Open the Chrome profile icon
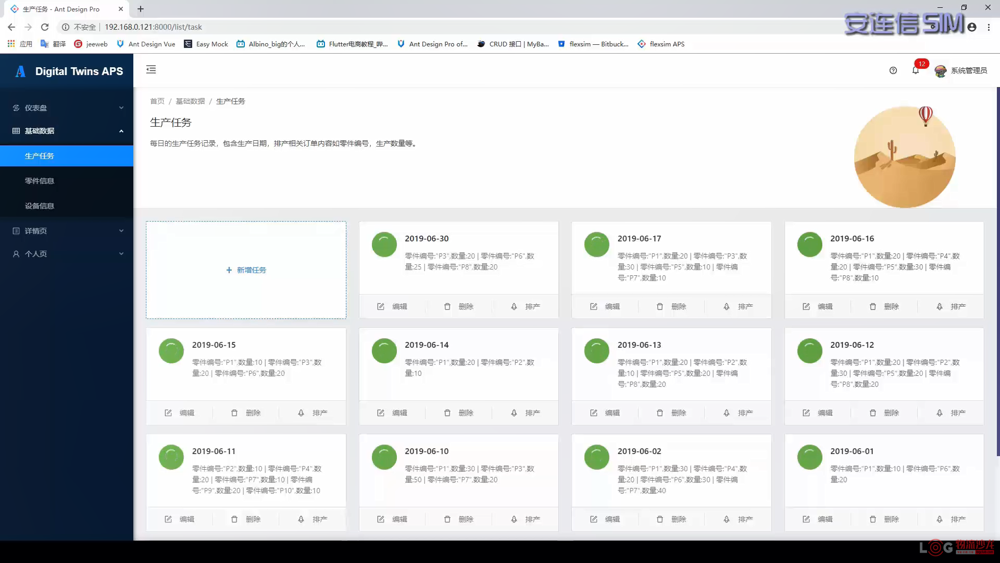Viewport: 1000px width, 563px height. (972, 27)
